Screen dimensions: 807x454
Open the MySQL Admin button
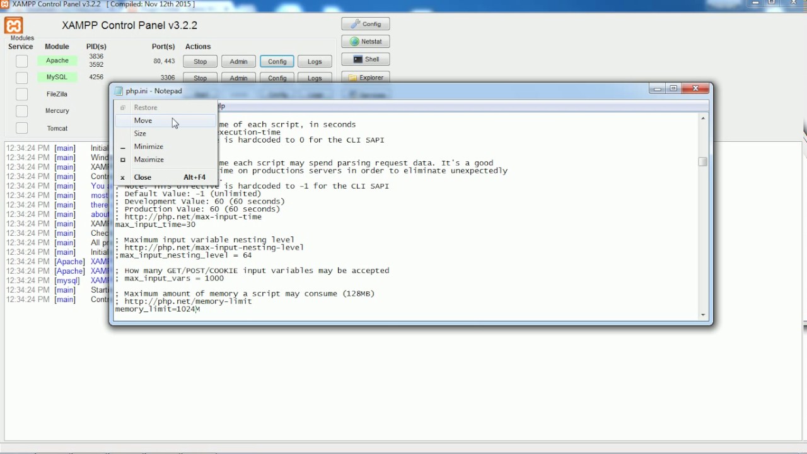pos(238,78)
